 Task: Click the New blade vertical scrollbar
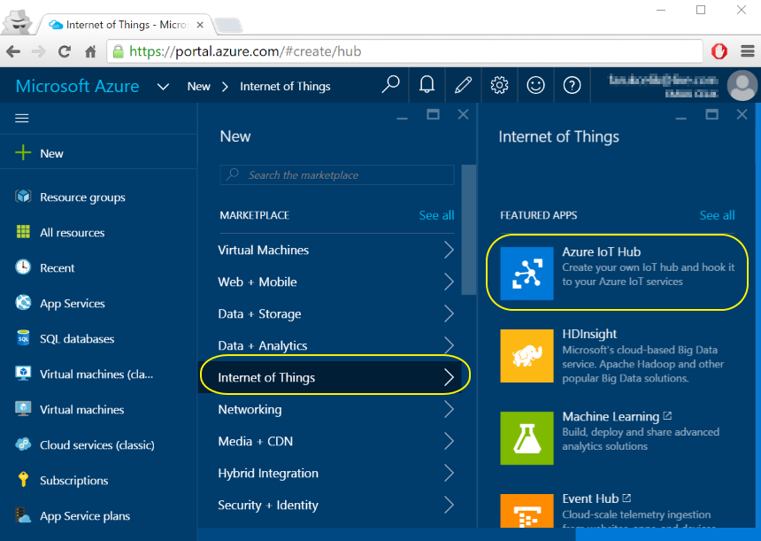(468, 229)
